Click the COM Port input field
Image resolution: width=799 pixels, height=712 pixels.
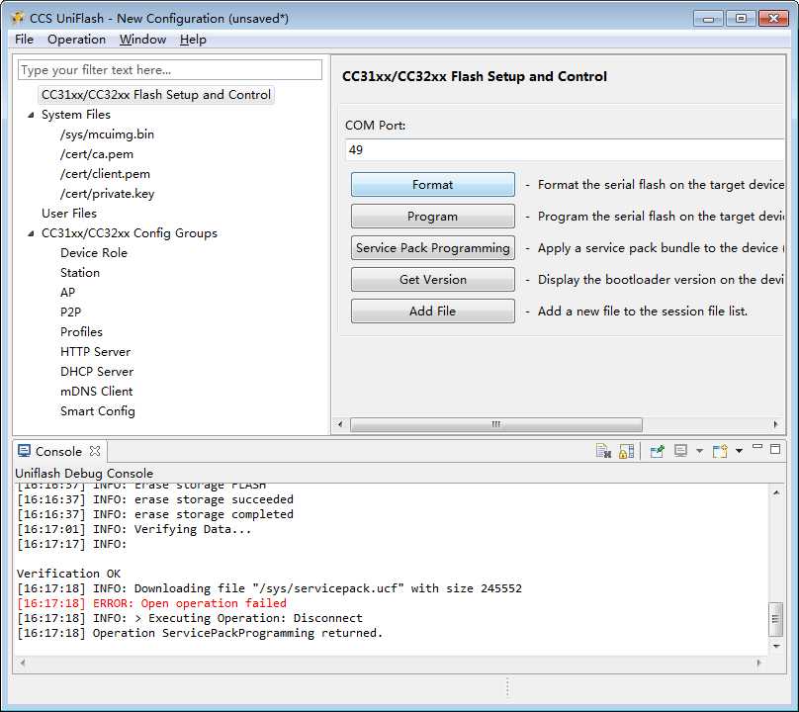coord(565,150)
